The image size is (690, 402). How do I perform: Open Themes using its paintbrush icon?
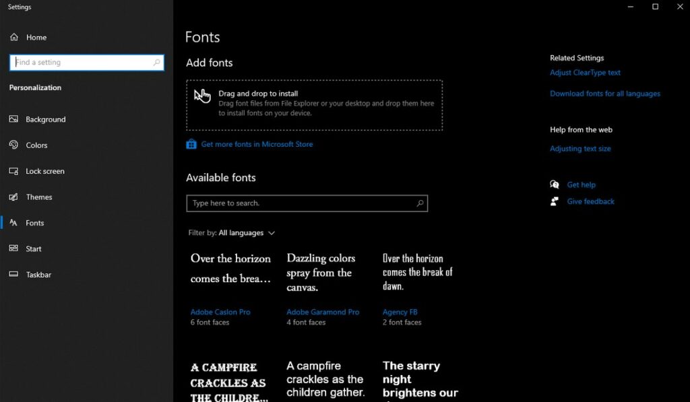point(15,197)
